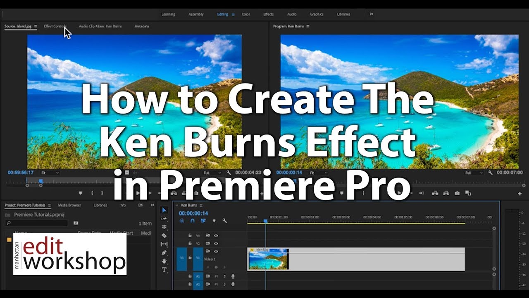Switch to Color workspace
The image size is (529, 298).
[x=246, y=14]
